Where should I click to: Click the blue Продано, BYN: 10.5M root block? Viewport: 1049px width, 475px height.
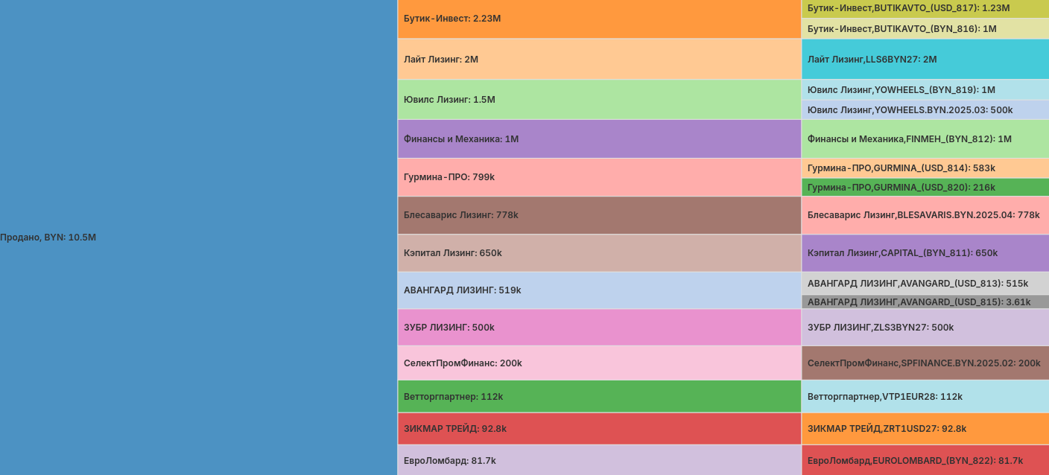click(x=198, y=238)
